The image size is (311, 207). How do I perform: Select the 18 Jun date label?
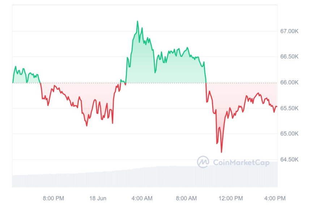97,198
